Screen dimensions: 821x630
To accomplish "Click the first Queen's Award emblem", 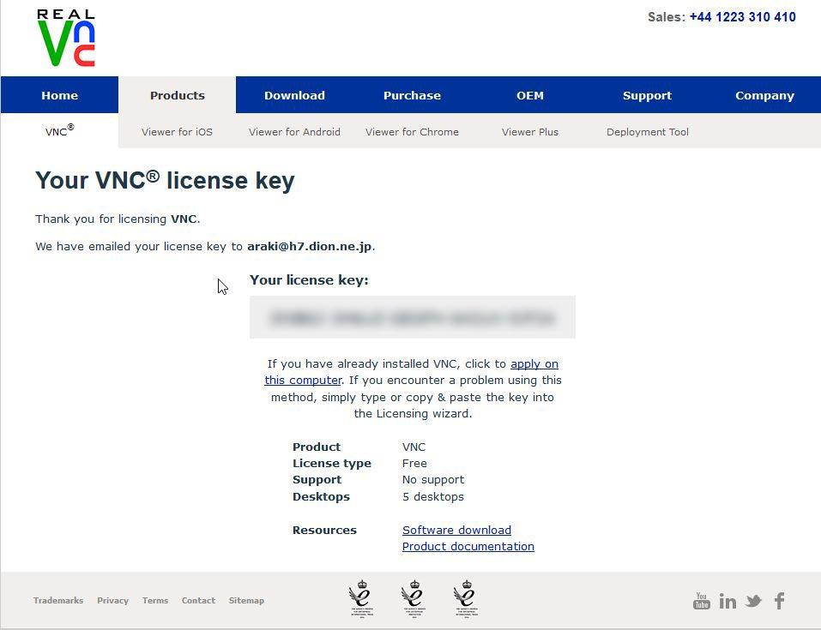I will [x=361, y=598].
